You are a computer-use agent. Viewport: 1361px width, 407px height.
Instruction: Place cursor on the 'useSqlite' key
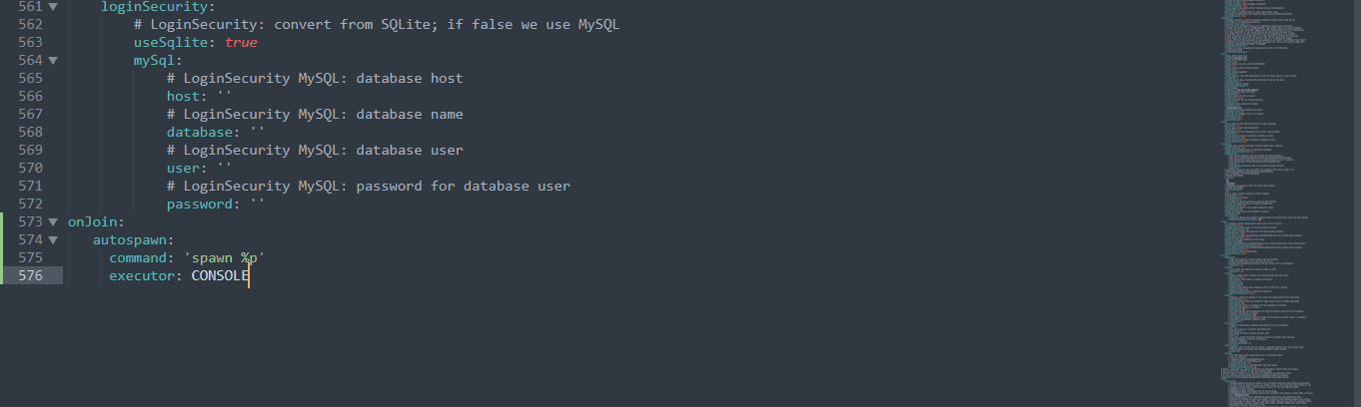tap(171, 43)
